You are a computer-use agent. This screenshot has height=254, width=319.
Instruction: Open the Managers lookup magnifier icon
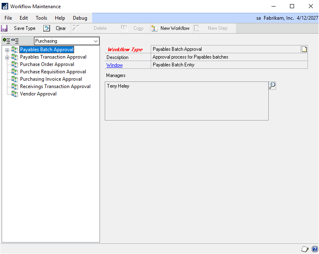pos(272,86)
